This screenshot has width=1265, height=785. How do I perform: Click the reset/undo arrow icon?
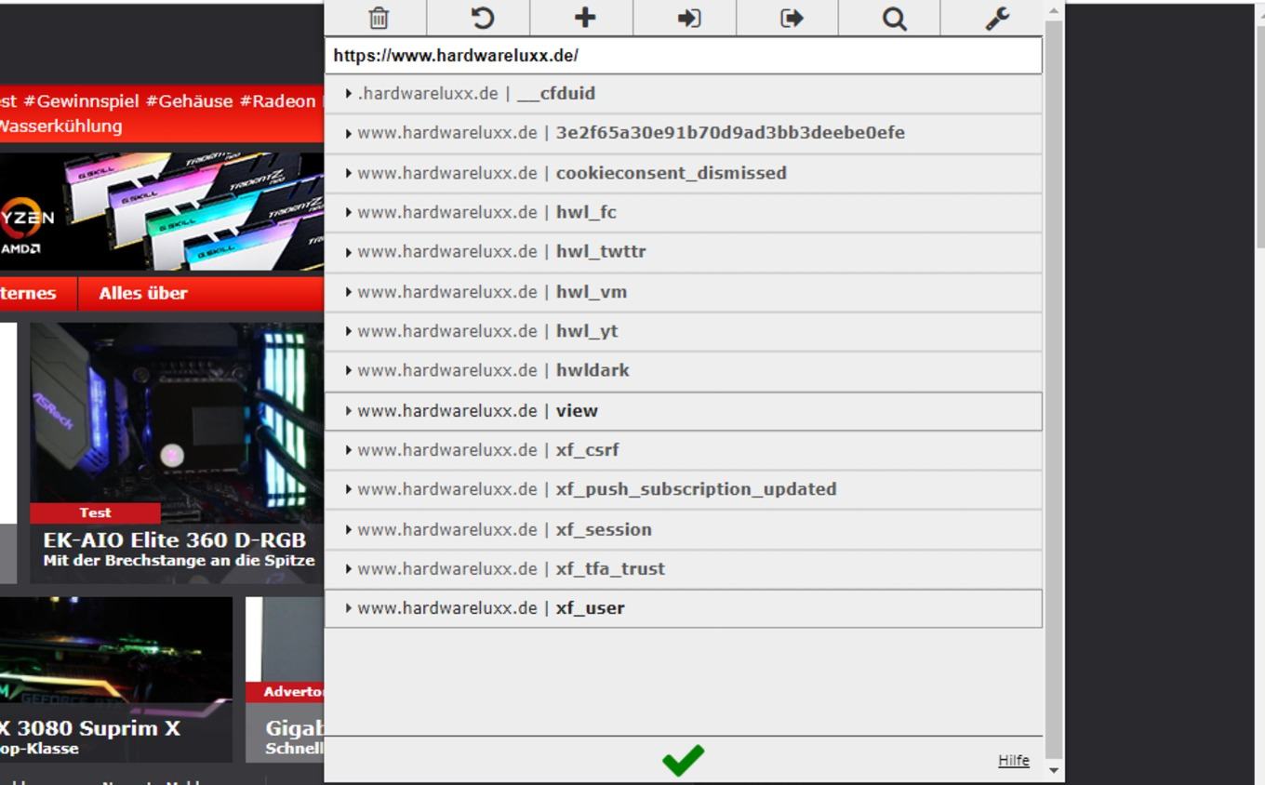pyautogui.click(x=482, y=18)
